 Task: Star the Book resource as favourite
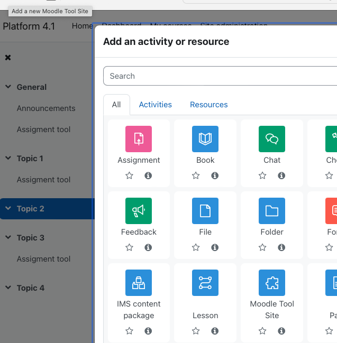pyautogui.click(x=196, y=175)
